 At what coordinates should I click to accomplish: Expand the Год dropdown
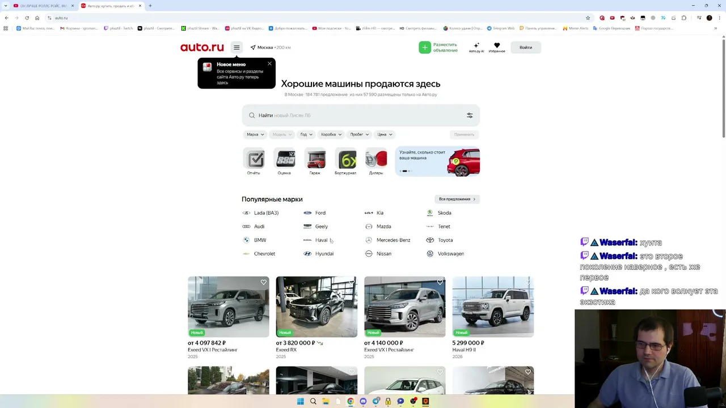pos(306,134)
